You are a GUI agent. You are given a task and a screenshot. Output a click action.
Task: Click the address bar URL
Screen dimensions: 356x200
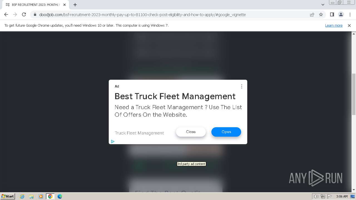142,14
